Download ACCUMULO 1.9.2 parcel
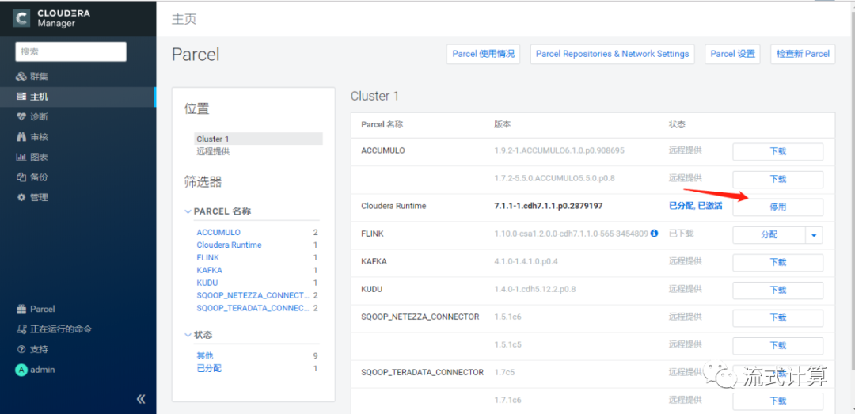 (x=777, y=152)
